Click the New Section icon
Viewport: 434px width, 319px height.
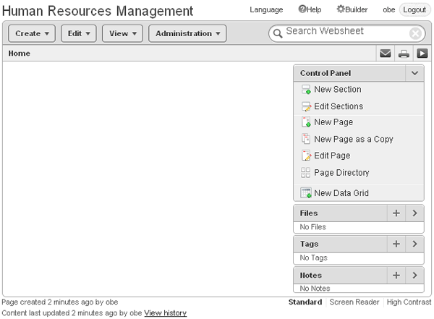(306, 90)
